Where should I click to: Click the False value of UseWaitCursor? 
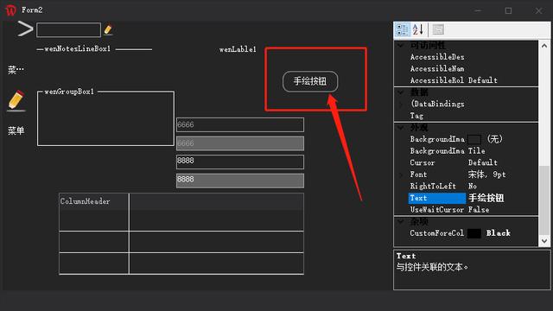click(x=479, y=210)
